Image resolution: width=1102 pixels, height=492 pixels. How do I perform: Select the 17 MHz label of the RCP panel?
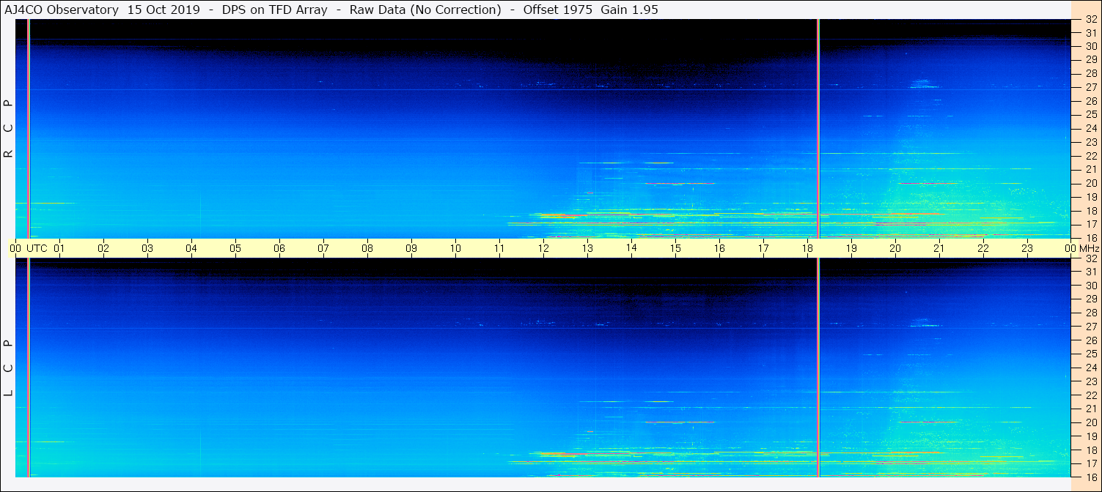pos(1091,224)
